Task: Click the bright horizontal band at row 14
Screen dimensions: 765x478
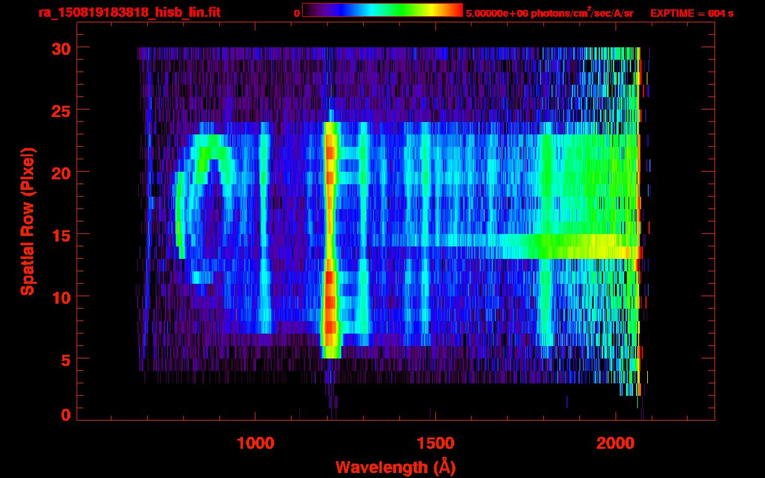Action: [x=561, y=246]
